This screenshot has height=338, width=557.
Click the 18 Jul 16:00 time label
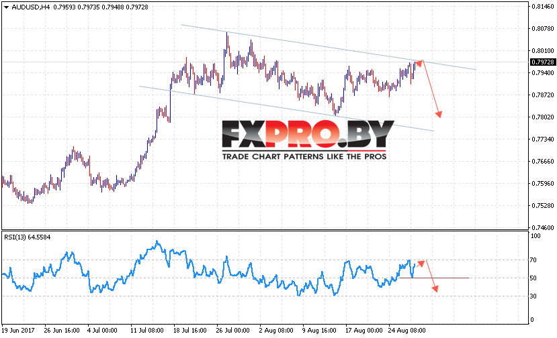[x=190, y=331]
